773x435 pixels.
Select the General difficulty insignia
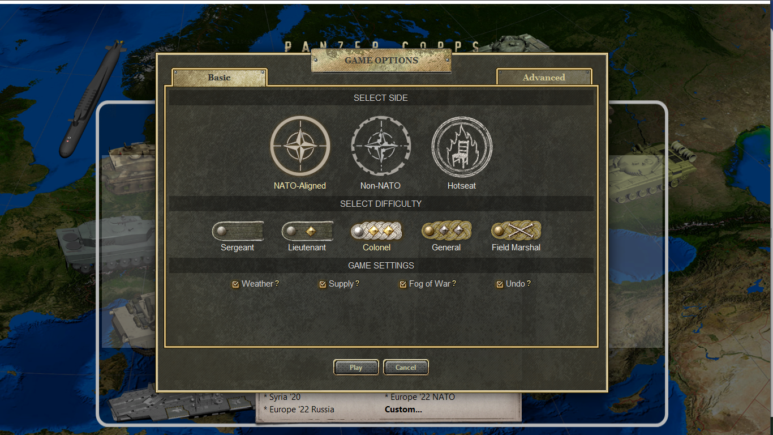coord(446,231)
